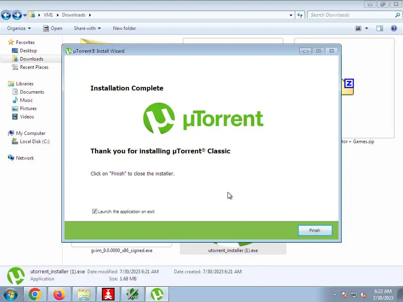Click the µTorrent logo in wizard title bar
Viewport: 403px width, 302px height.
point(68,51)
